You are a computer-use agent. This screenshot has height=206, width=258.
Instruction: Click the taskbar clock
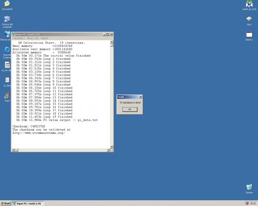[253, 203]
